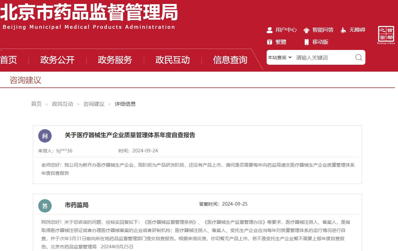Open the 移动版 mobile version icon
The height and width of the screenshot is (251, 398).
307,42
